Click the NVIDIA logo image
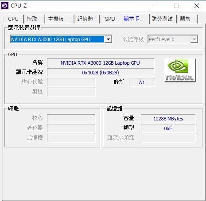The width and height of the screenshot is (206, 201). pos(180,70)
